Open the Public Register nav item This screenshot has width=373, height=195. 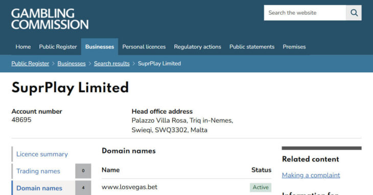point(58,47)
